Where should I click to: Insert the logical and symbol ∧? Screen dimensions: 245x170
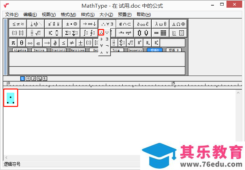point(101,53)
